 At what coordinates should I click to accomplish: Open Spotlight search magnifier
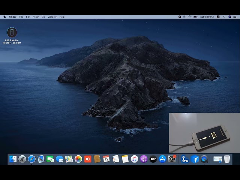click(224, 17)
